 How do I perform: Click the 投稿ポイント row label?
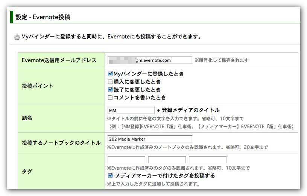click(38, 86)
